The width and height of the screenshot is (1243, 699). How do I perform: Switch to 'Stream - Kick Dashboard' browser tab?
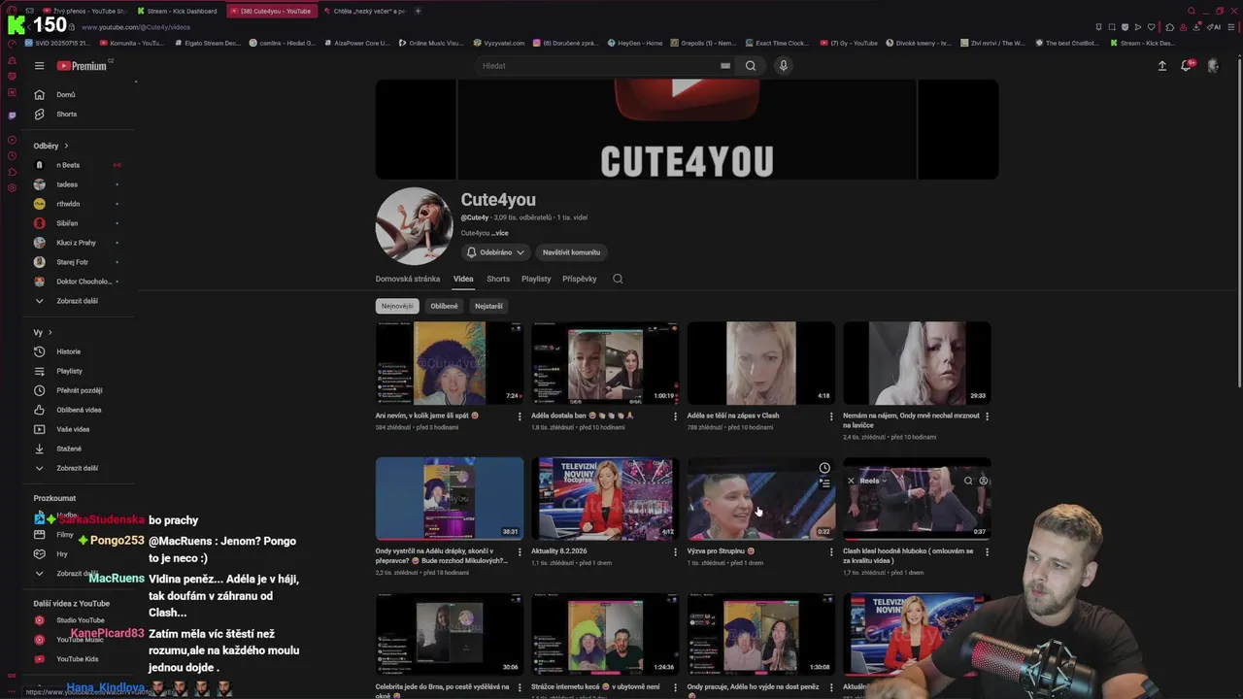point(177,11)
